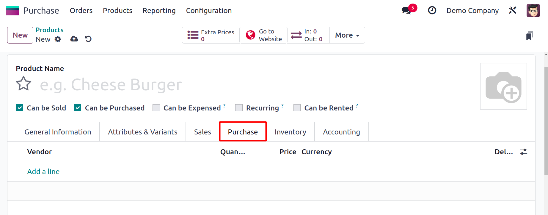Enable the Recurring checkbox
The image size is (548, 215).
pos(239,108)
